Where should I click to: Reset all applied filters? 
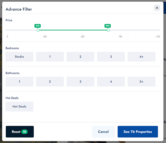point(20,132)
